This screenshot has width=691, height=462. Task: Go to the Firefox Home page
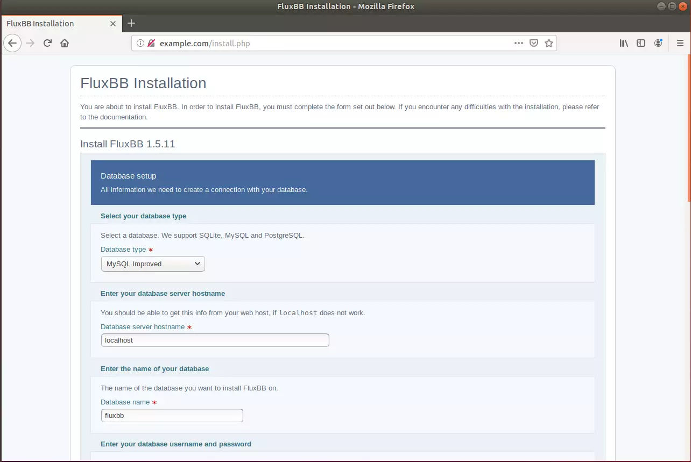65,43
